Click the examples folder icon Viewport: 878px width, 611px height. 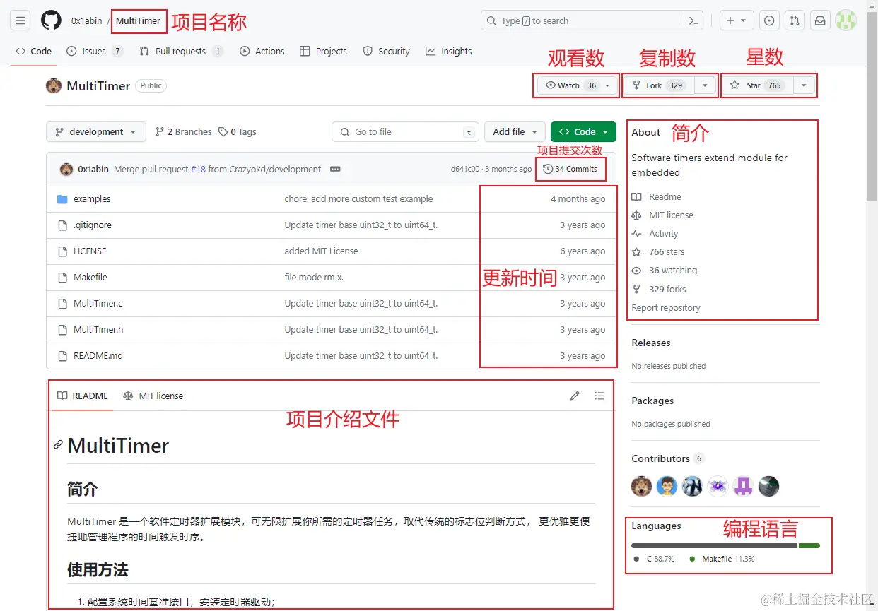pos(62,199)
